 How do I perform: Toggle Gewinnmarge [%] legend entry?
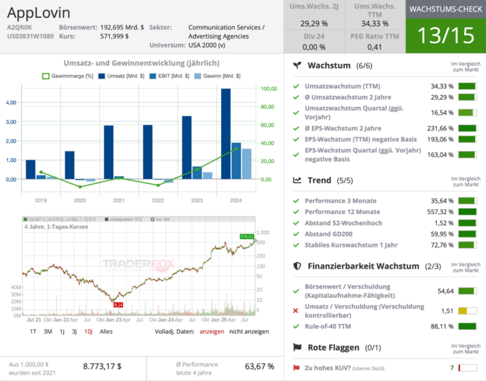[67, 76]
